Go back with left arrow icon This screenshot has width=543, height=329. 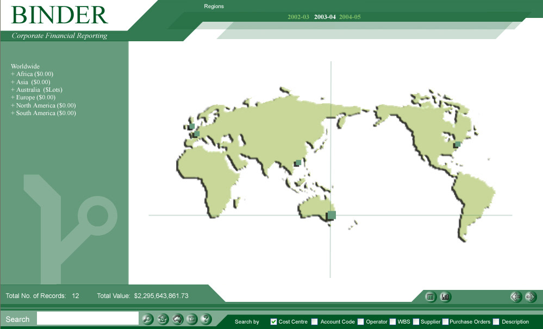click(516, 297)
